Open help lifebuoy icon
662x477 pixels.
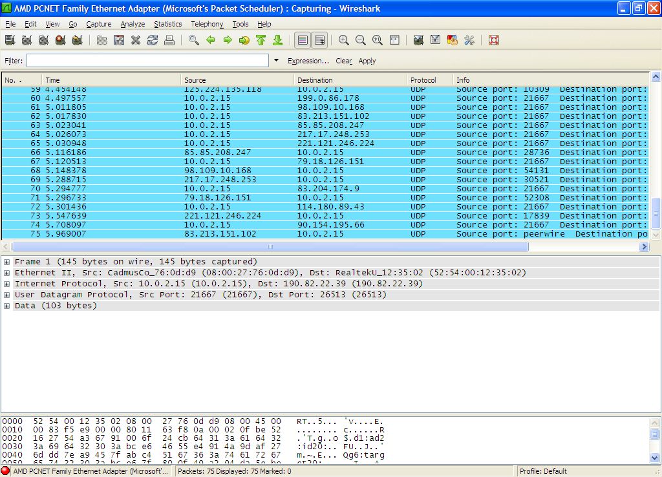[x=494, y=40]
